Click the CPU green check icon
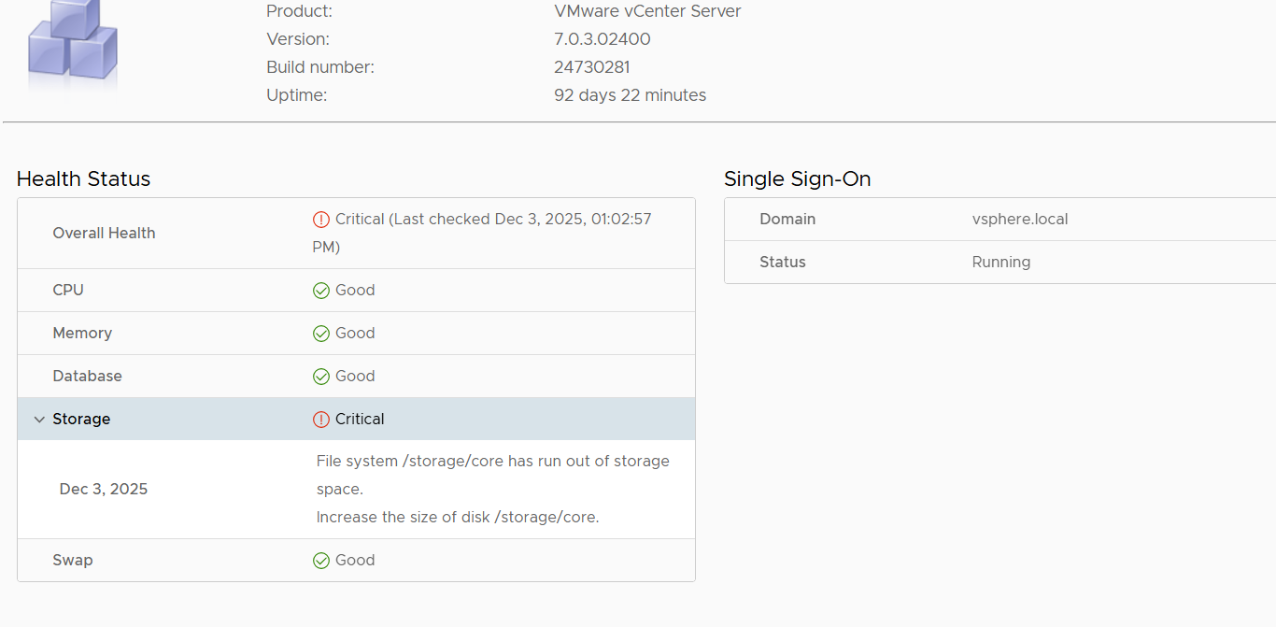This screenshot has height=627, width=1276. [x=321, y=291]
